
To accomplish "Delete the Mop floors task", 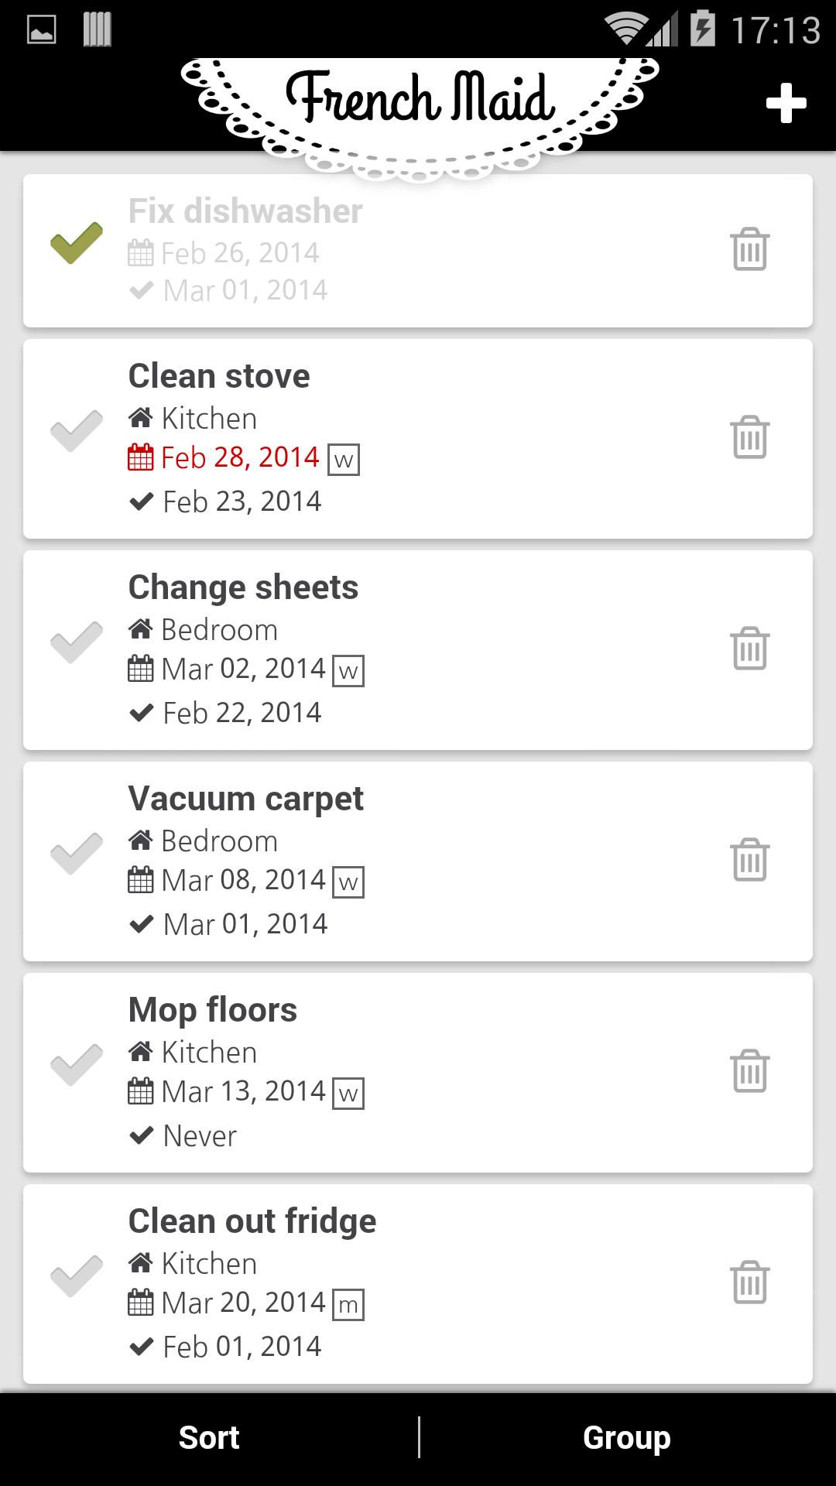I will coord(749,1071).
